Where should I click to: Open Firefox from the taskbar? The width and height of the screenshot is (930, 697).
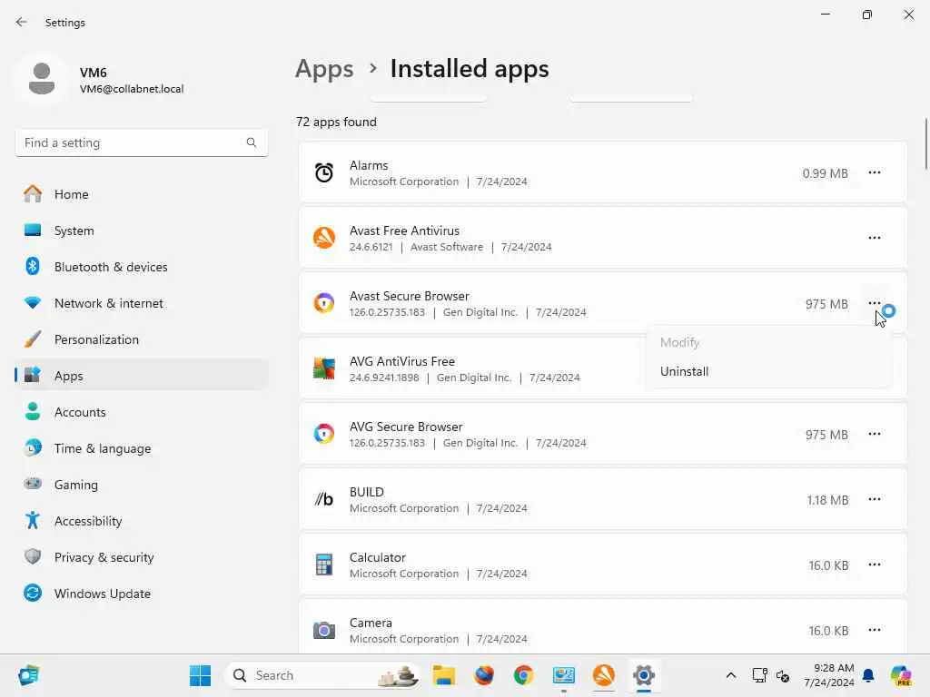484,675
